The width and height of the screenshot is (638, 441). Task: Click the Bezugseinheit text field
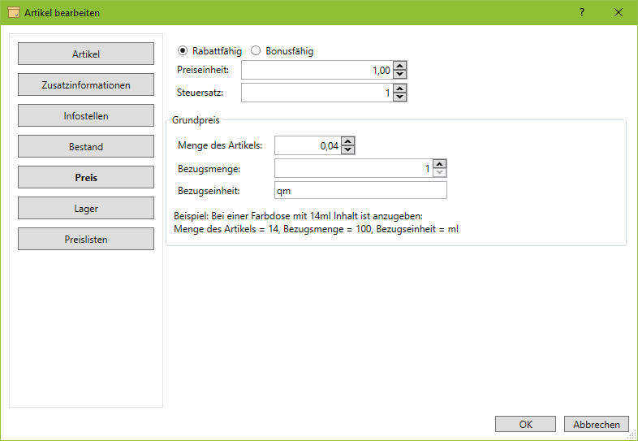pyautogui.click(x=360, y=191)
